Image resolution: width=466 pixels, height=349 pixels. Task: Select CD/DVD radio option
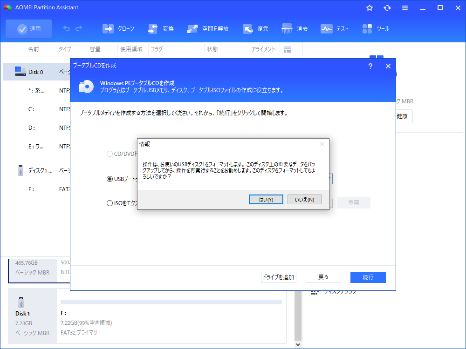click(110, 154)
